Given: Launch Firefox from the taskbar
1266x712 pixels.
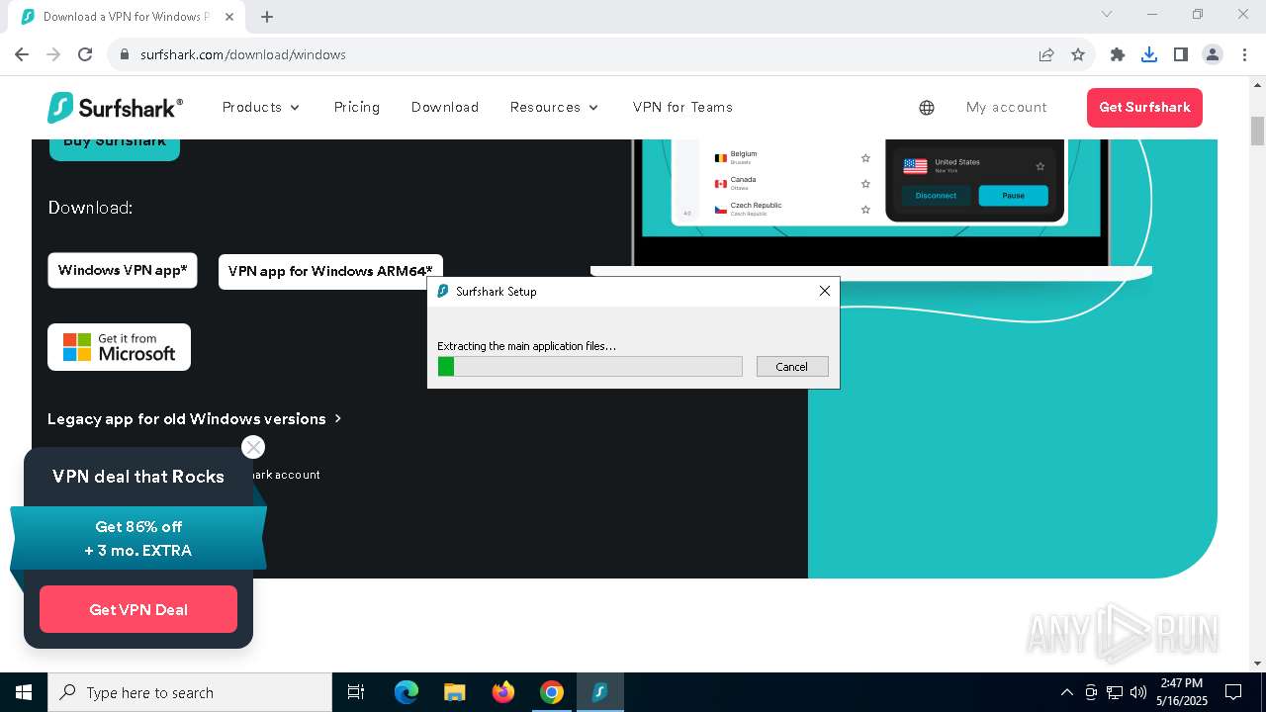Looking at the screenshot, I should [x=503, y=692].
